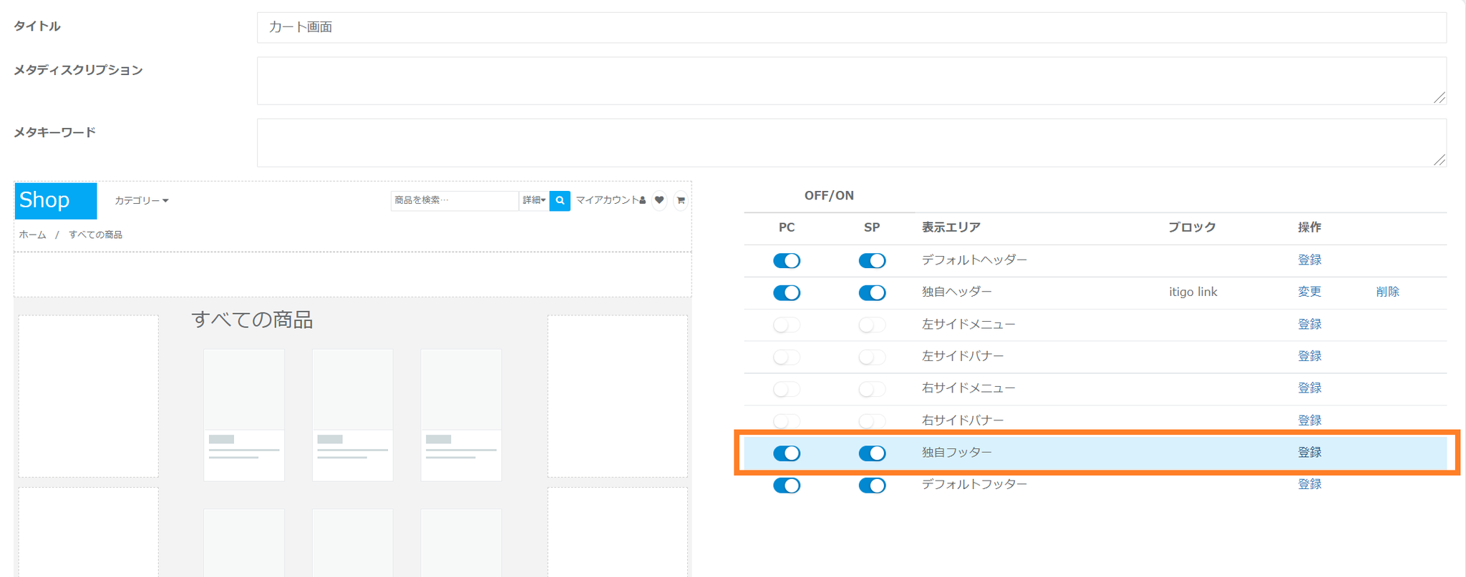Click the heart favorites icon
This screenshot has width=1466, height=577.
pos(659,201)
